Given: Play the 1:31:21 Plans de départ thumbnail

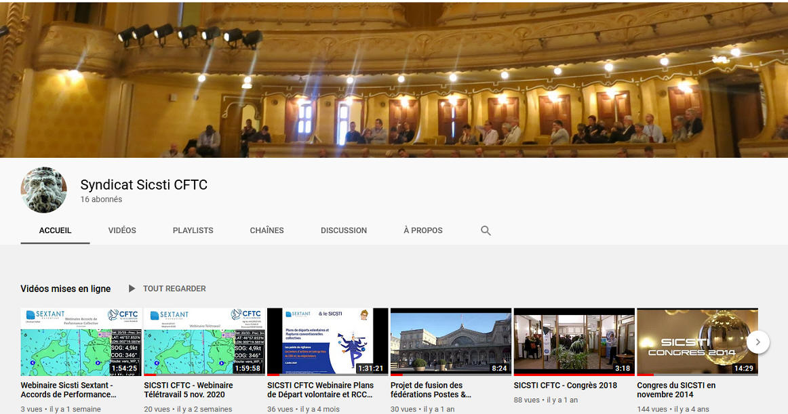Looking at the screenshot, I should [328, 342].
